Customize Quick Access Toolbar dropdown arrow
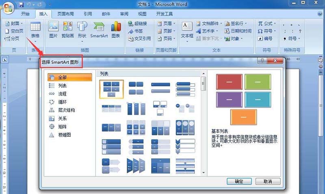The height and width of the screenshot is (194, 325). pyautogui.click(x=50, y=4)
